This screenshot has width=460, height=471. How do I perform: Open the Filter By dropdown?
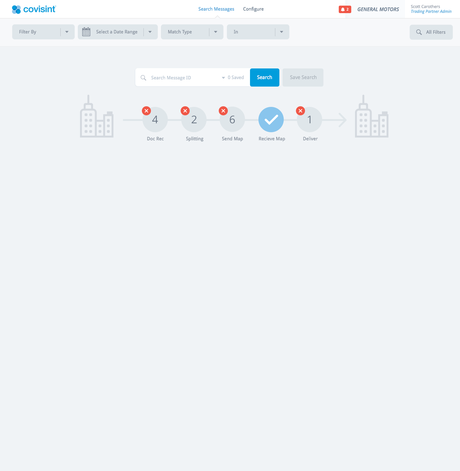43,32
